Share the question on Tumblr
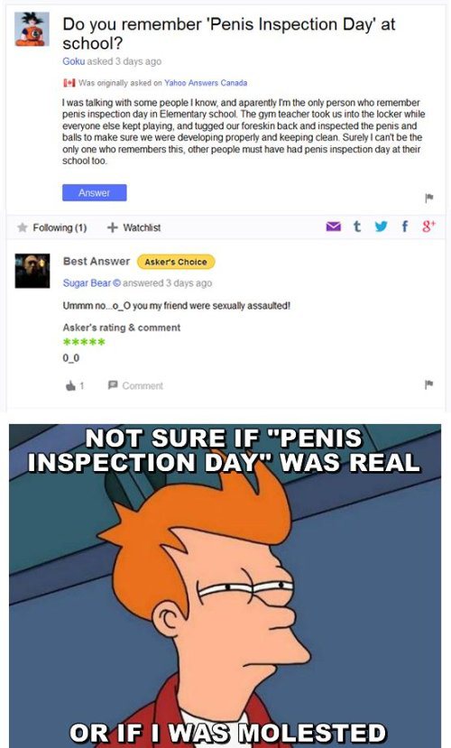This screenshot has height=748, width=451. coord(357,226)
